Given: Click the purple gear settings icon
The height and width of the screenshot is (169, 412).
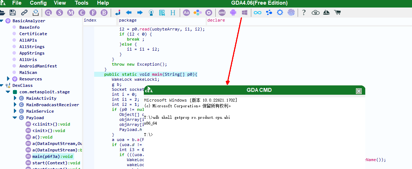Looking at the screenshot, I should (x=209, y=12).
